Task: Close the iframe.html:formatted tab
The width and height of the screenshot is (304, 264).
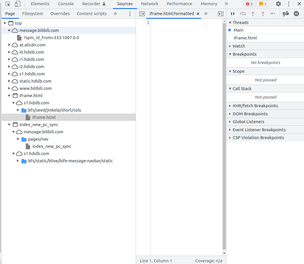Action: [198, 14]
